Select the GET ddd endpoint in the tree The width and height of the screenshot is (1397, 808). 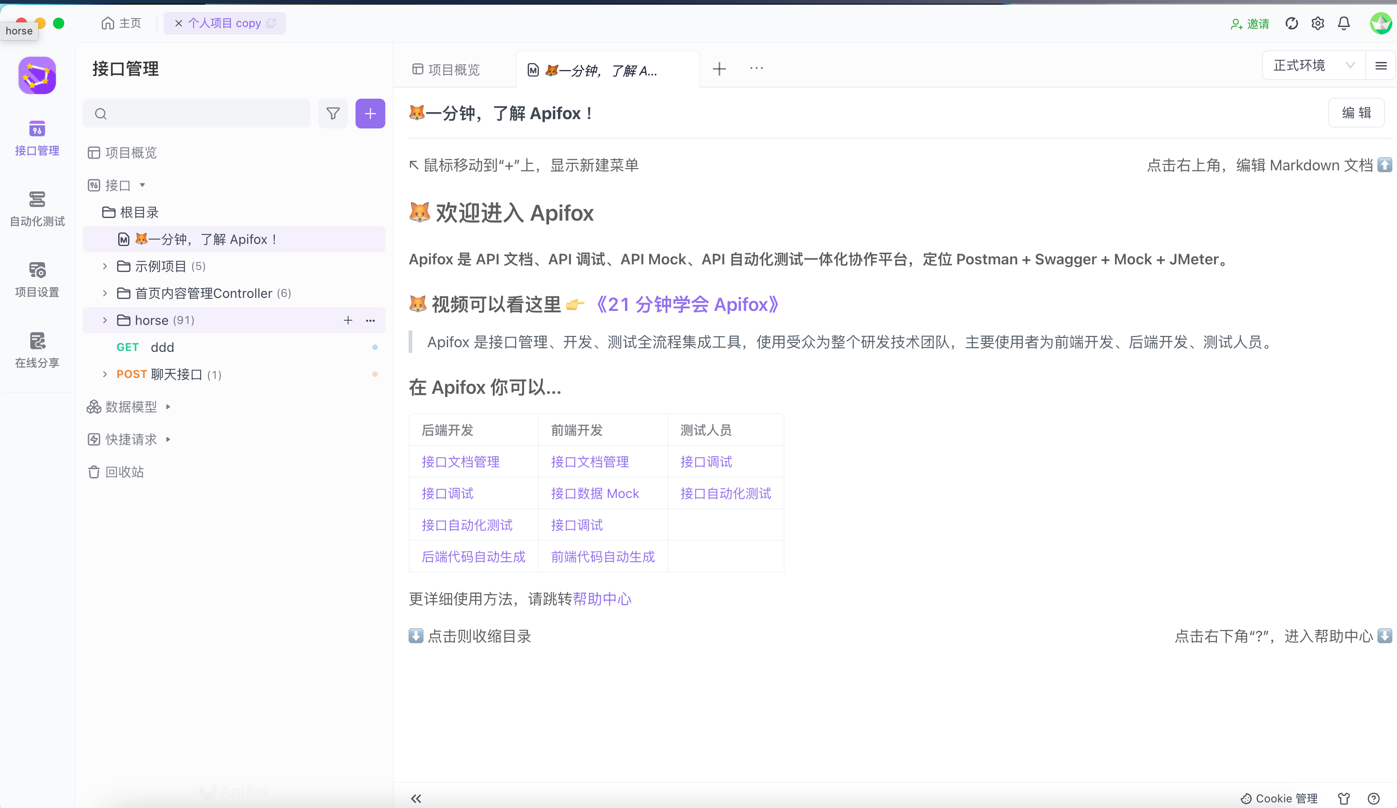[162, 347]
